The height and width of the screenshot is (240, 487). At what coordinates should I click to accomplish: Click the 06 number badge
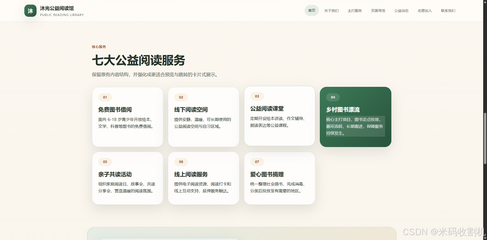181,162
